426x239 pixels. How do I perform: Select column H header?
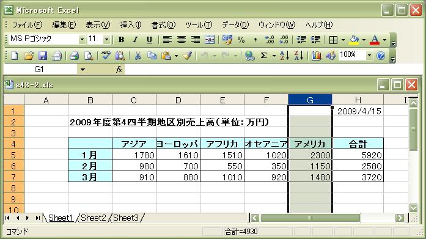(358, 100)
